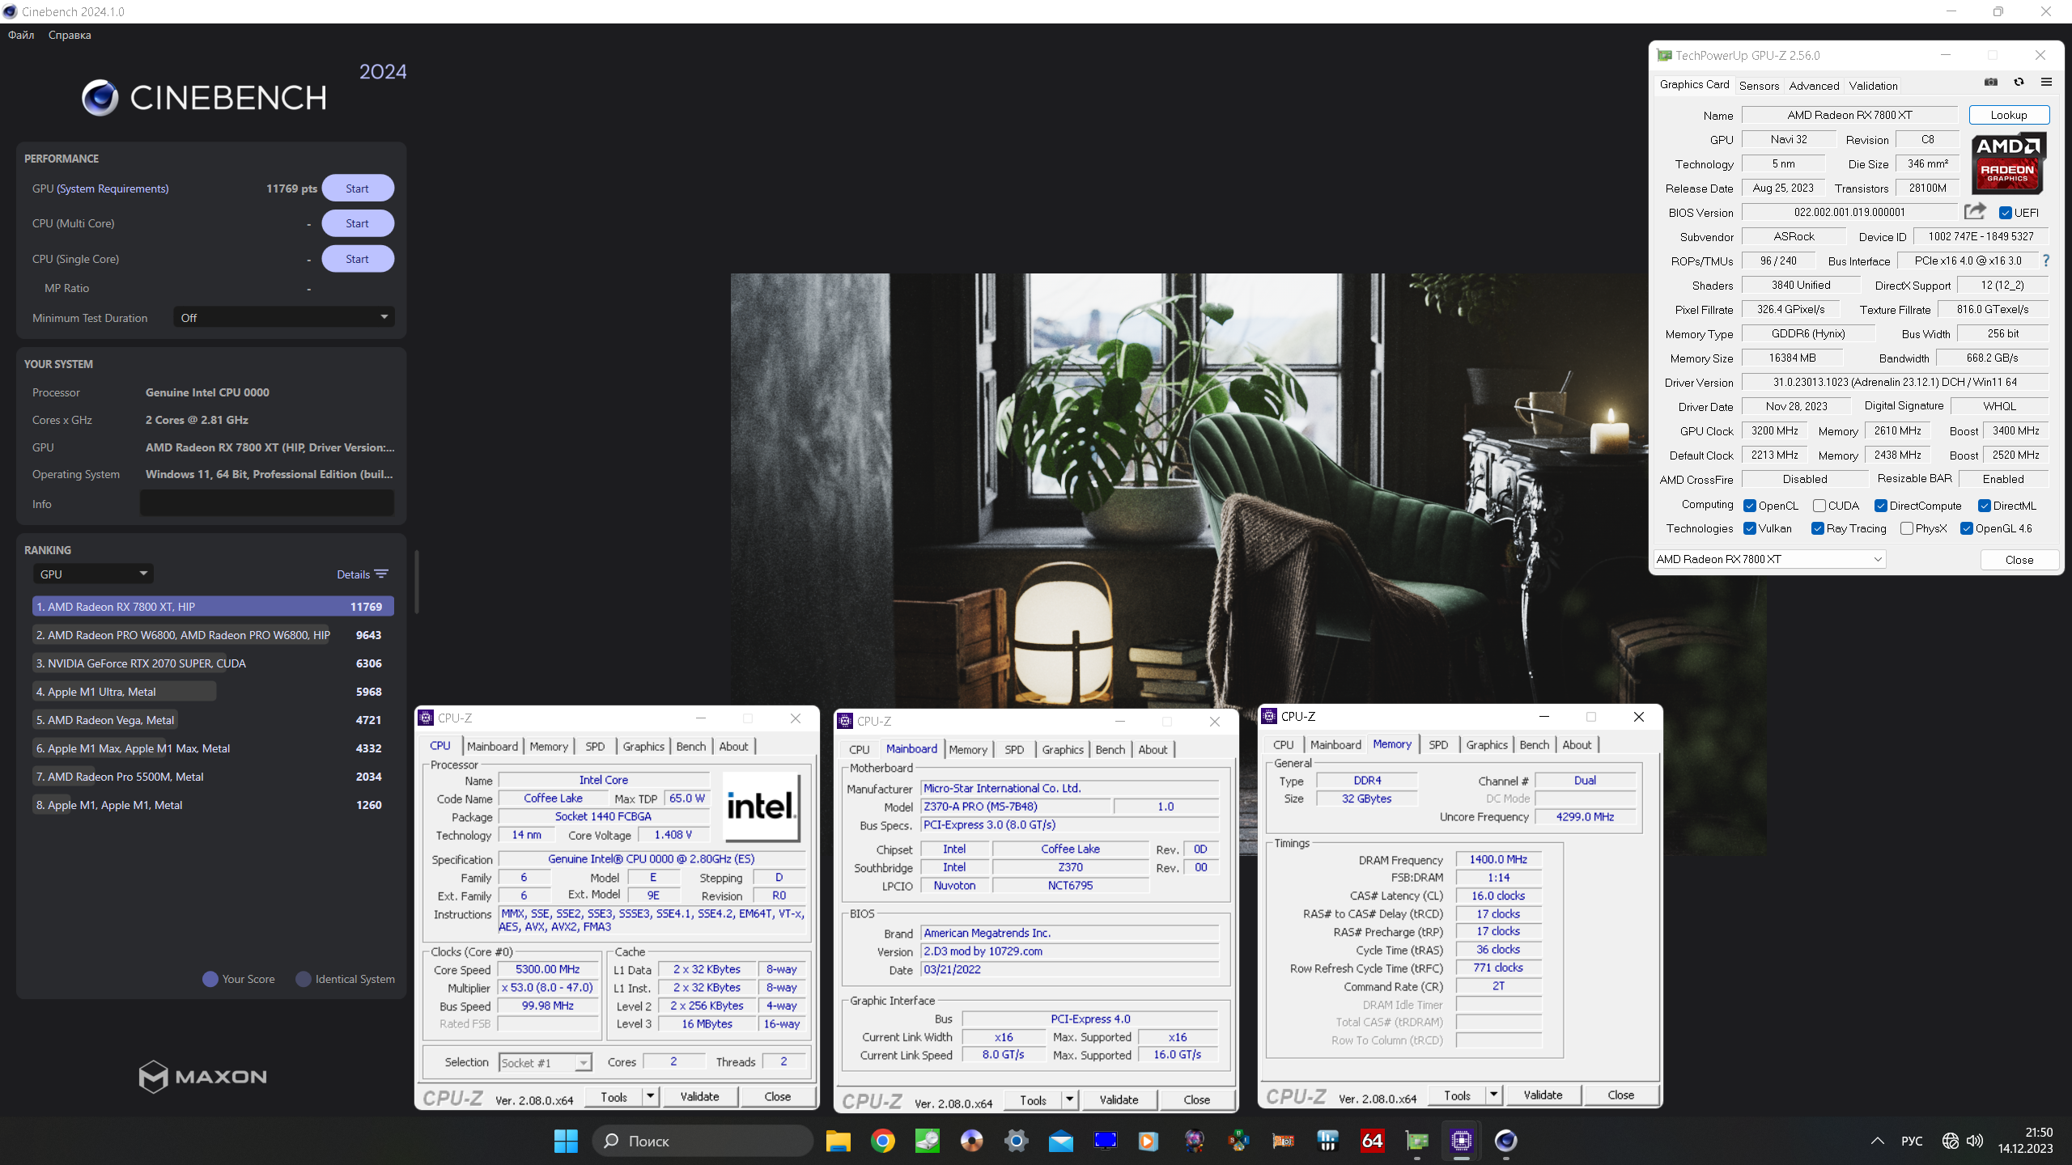This screenshot has height=1165, width=2072.
Task: Toggle the OpenCL checkbox
Action: (x=1750, y=506)
